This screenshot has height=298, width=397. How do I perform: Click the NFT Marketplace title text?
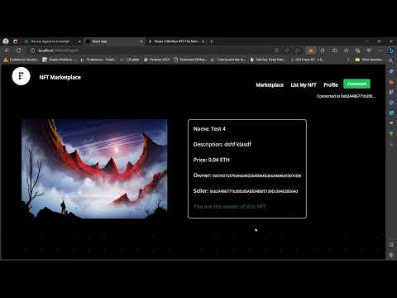pos(60,77)
